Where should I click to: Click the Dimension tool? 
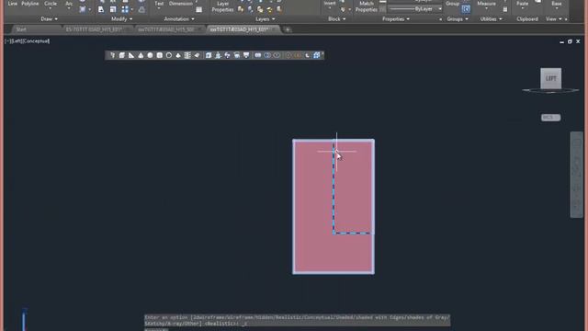click(181, 4)
